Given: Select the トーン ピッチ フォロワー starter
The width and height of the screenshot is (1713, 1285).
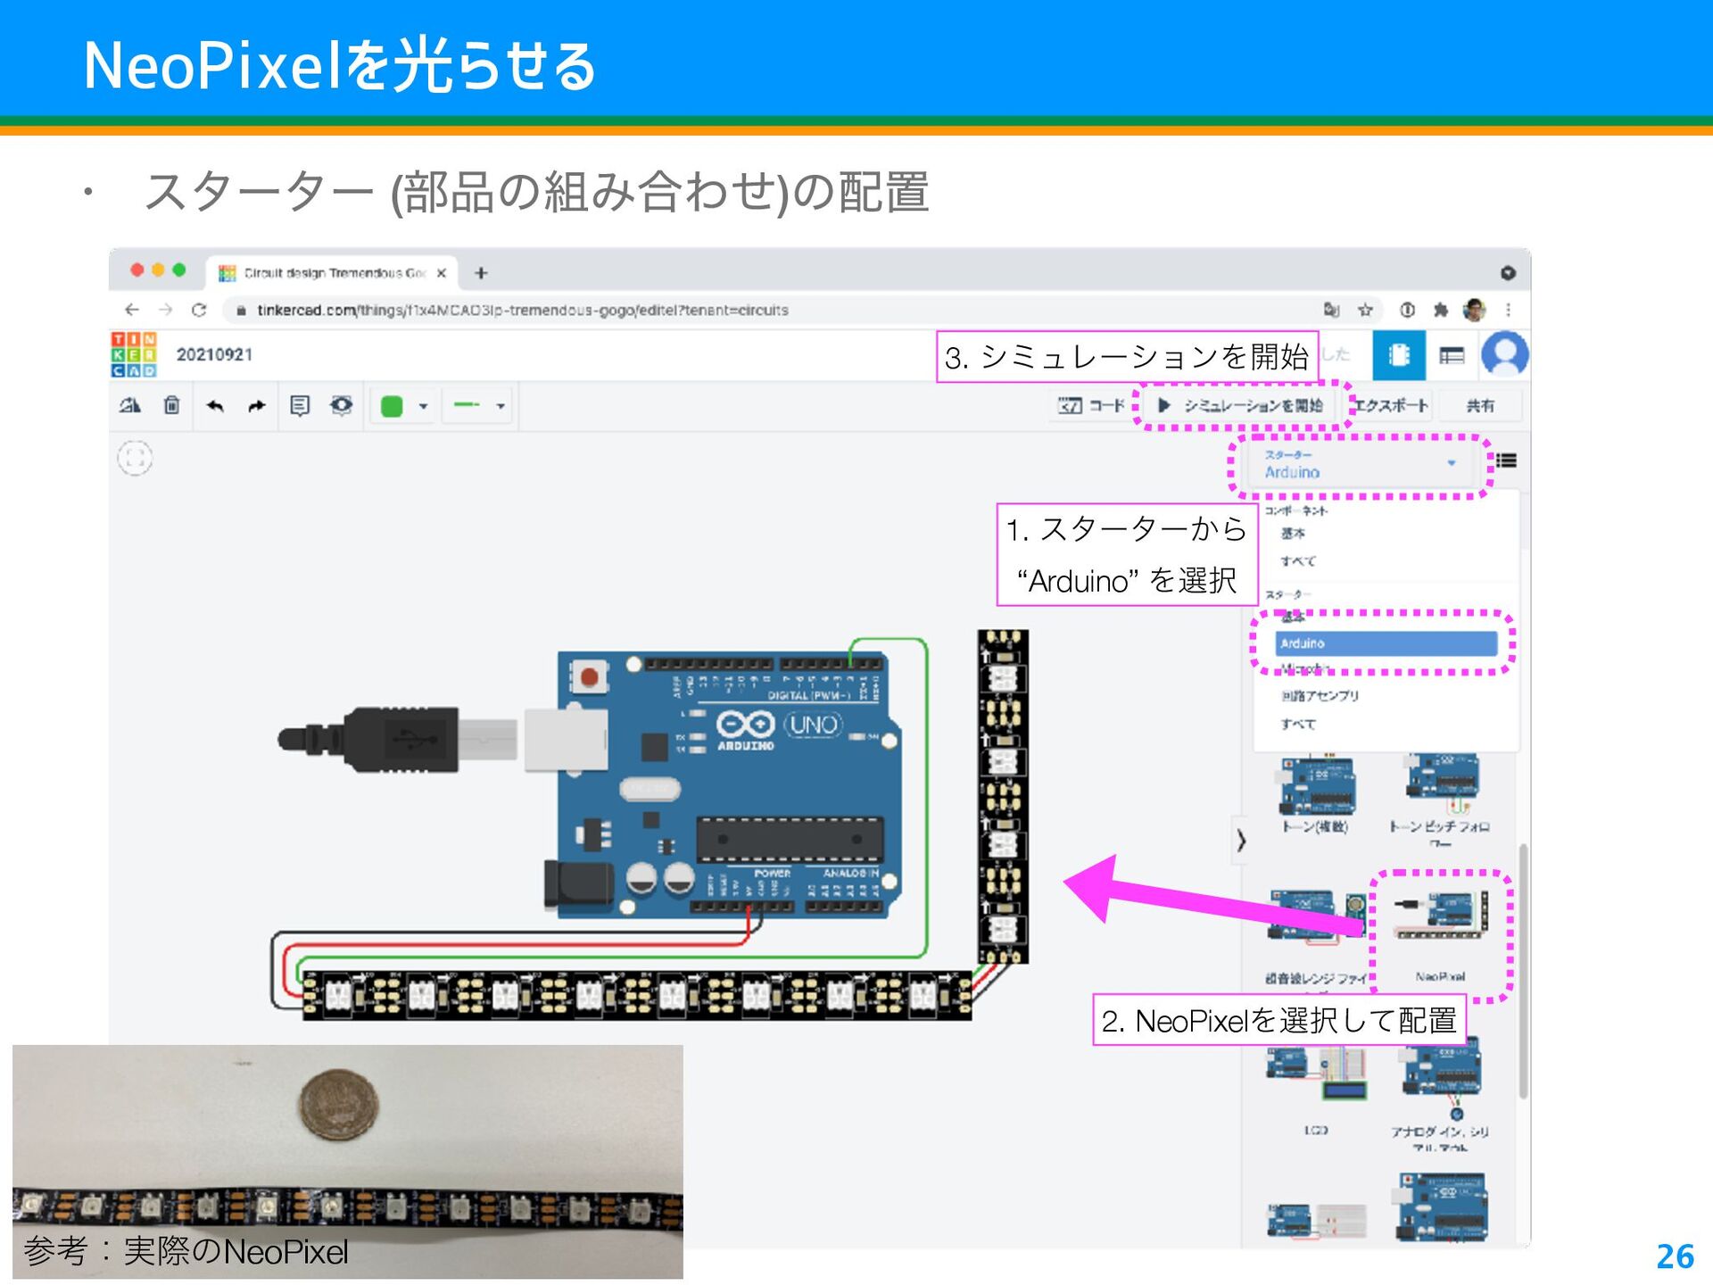Looking at the screenshot, I should 1440,799.
